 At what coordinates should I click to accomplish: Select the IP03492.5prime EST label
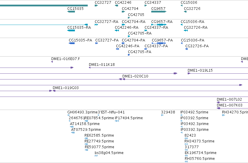(x=194, y=112)
